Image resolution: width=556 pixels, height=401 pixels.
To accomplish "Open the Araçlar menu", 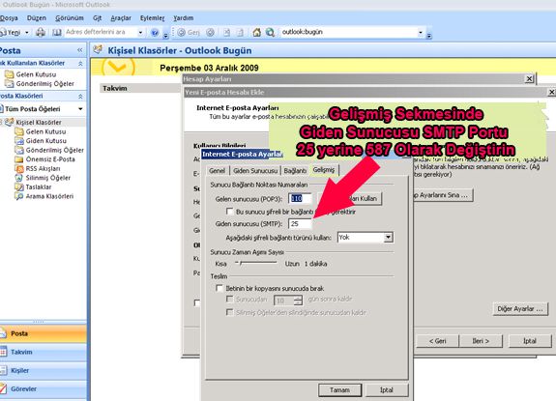I will 121,17.
